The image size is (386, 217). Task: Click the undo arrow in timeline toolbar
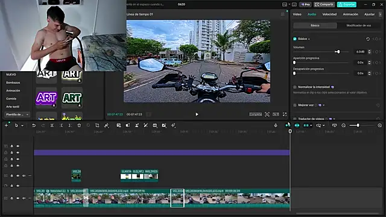pyautogui.click(x=34, y=125)
